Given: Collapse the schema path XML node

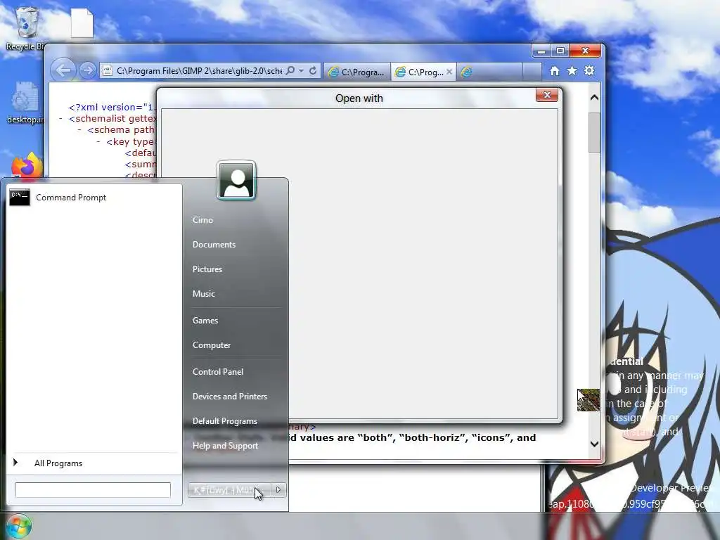Looking at the screenshot, I should pos(79,130).
